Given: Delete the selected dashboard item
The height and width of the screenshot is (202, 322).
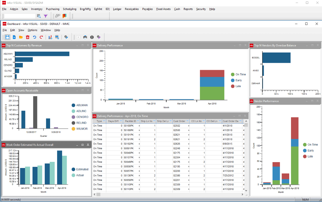Looking at the screenshot, I should [28, 37].
